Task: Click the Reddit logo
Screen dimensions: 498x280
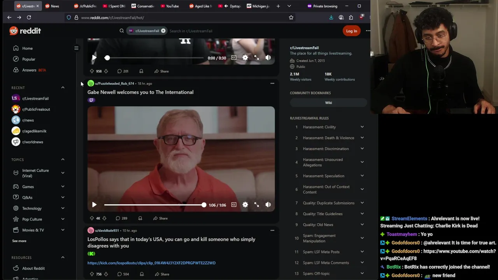Action: click(x=25, y=31)
